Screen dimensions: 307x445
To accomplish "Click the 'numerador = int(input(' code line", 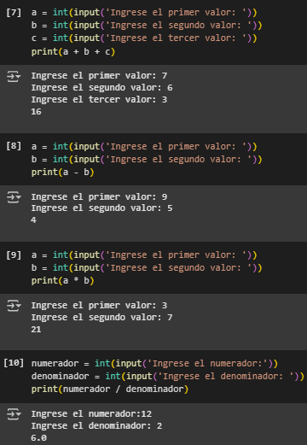I will tap(154, 364).
